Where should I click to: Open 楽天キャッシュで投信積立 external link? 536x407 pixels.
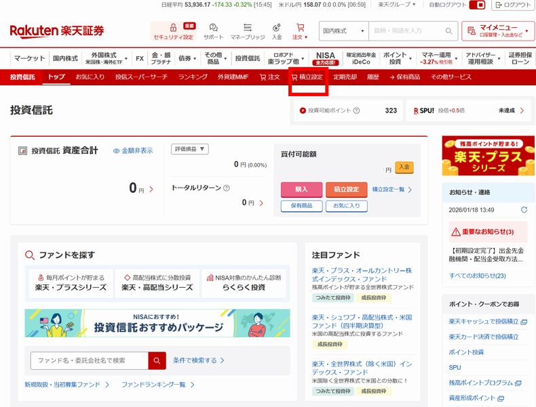pyautogui.click(x=488, y=322)
